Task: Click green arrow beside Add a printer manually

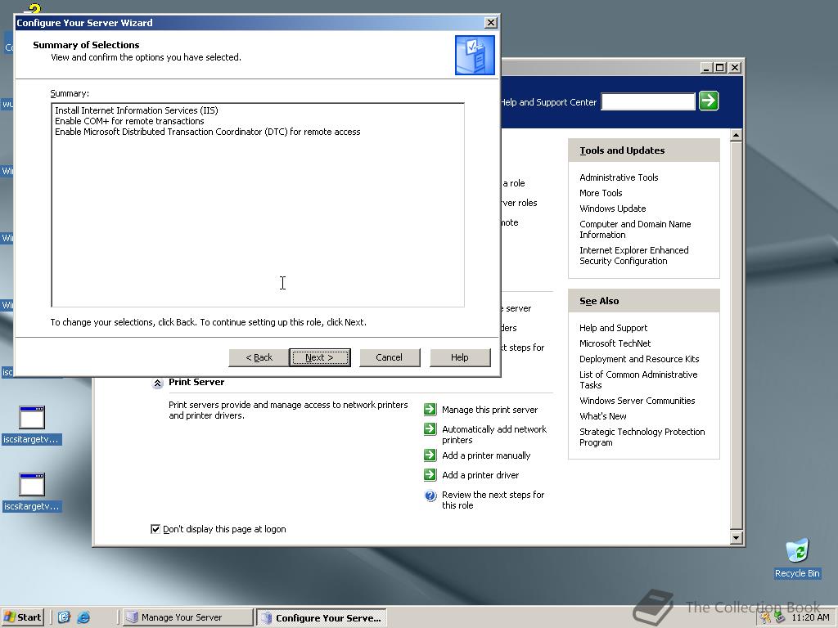Action: tap(430, 455)
